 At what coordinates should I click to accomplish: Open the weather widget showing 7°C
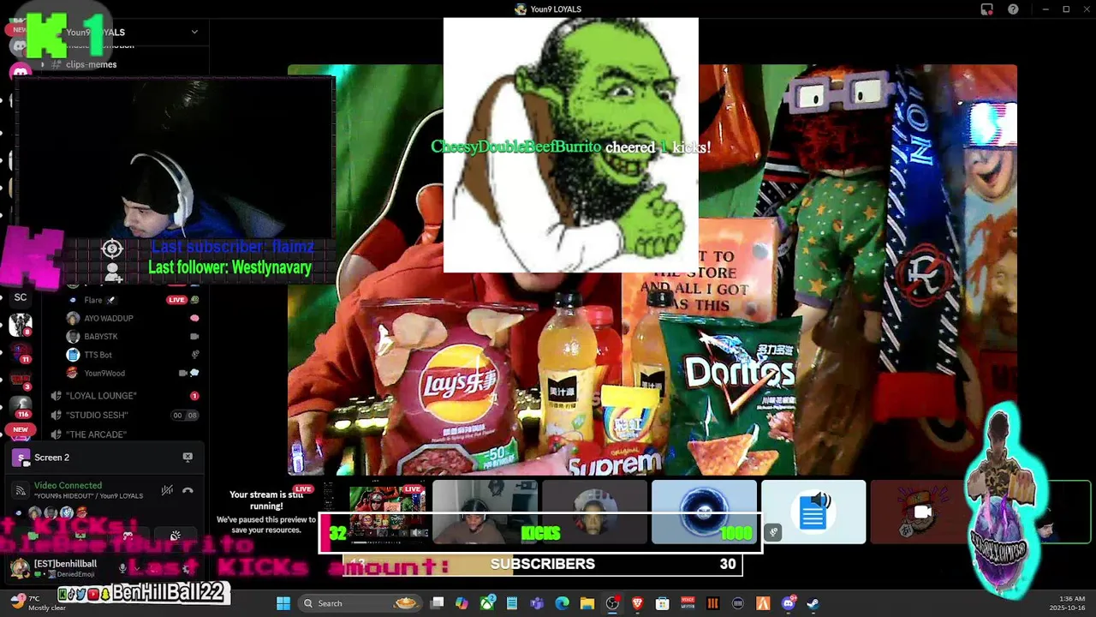[x=36, y=602]
